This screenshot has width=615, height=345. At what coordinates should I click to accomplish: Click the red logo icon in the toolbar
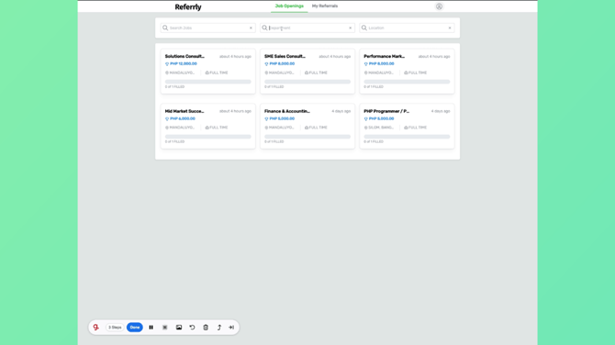[x=96, y=327]
